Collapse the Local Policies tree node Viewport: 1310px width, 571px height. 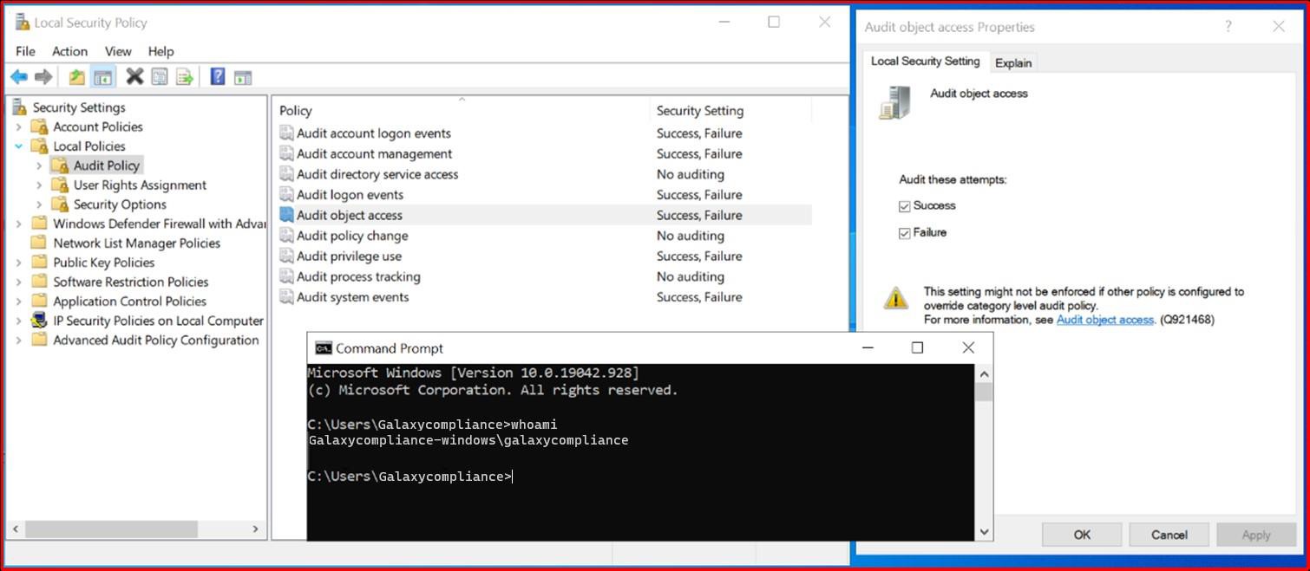click(x=20, y=146)
